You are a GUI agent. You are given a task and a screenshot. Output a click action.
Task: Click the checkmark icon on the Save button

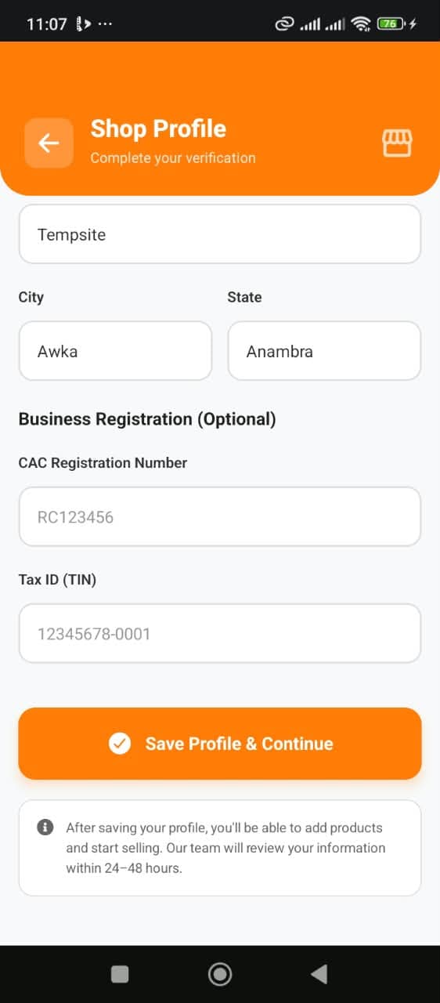pyautogui.click(x=120, y=743)
